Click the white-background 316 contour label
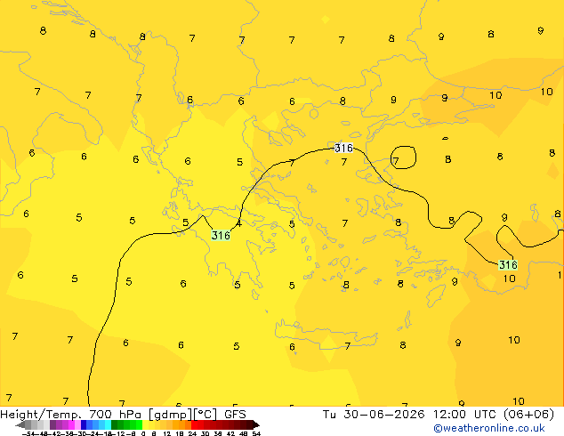Viewport: 564px width, 436px height. (344, 148)
